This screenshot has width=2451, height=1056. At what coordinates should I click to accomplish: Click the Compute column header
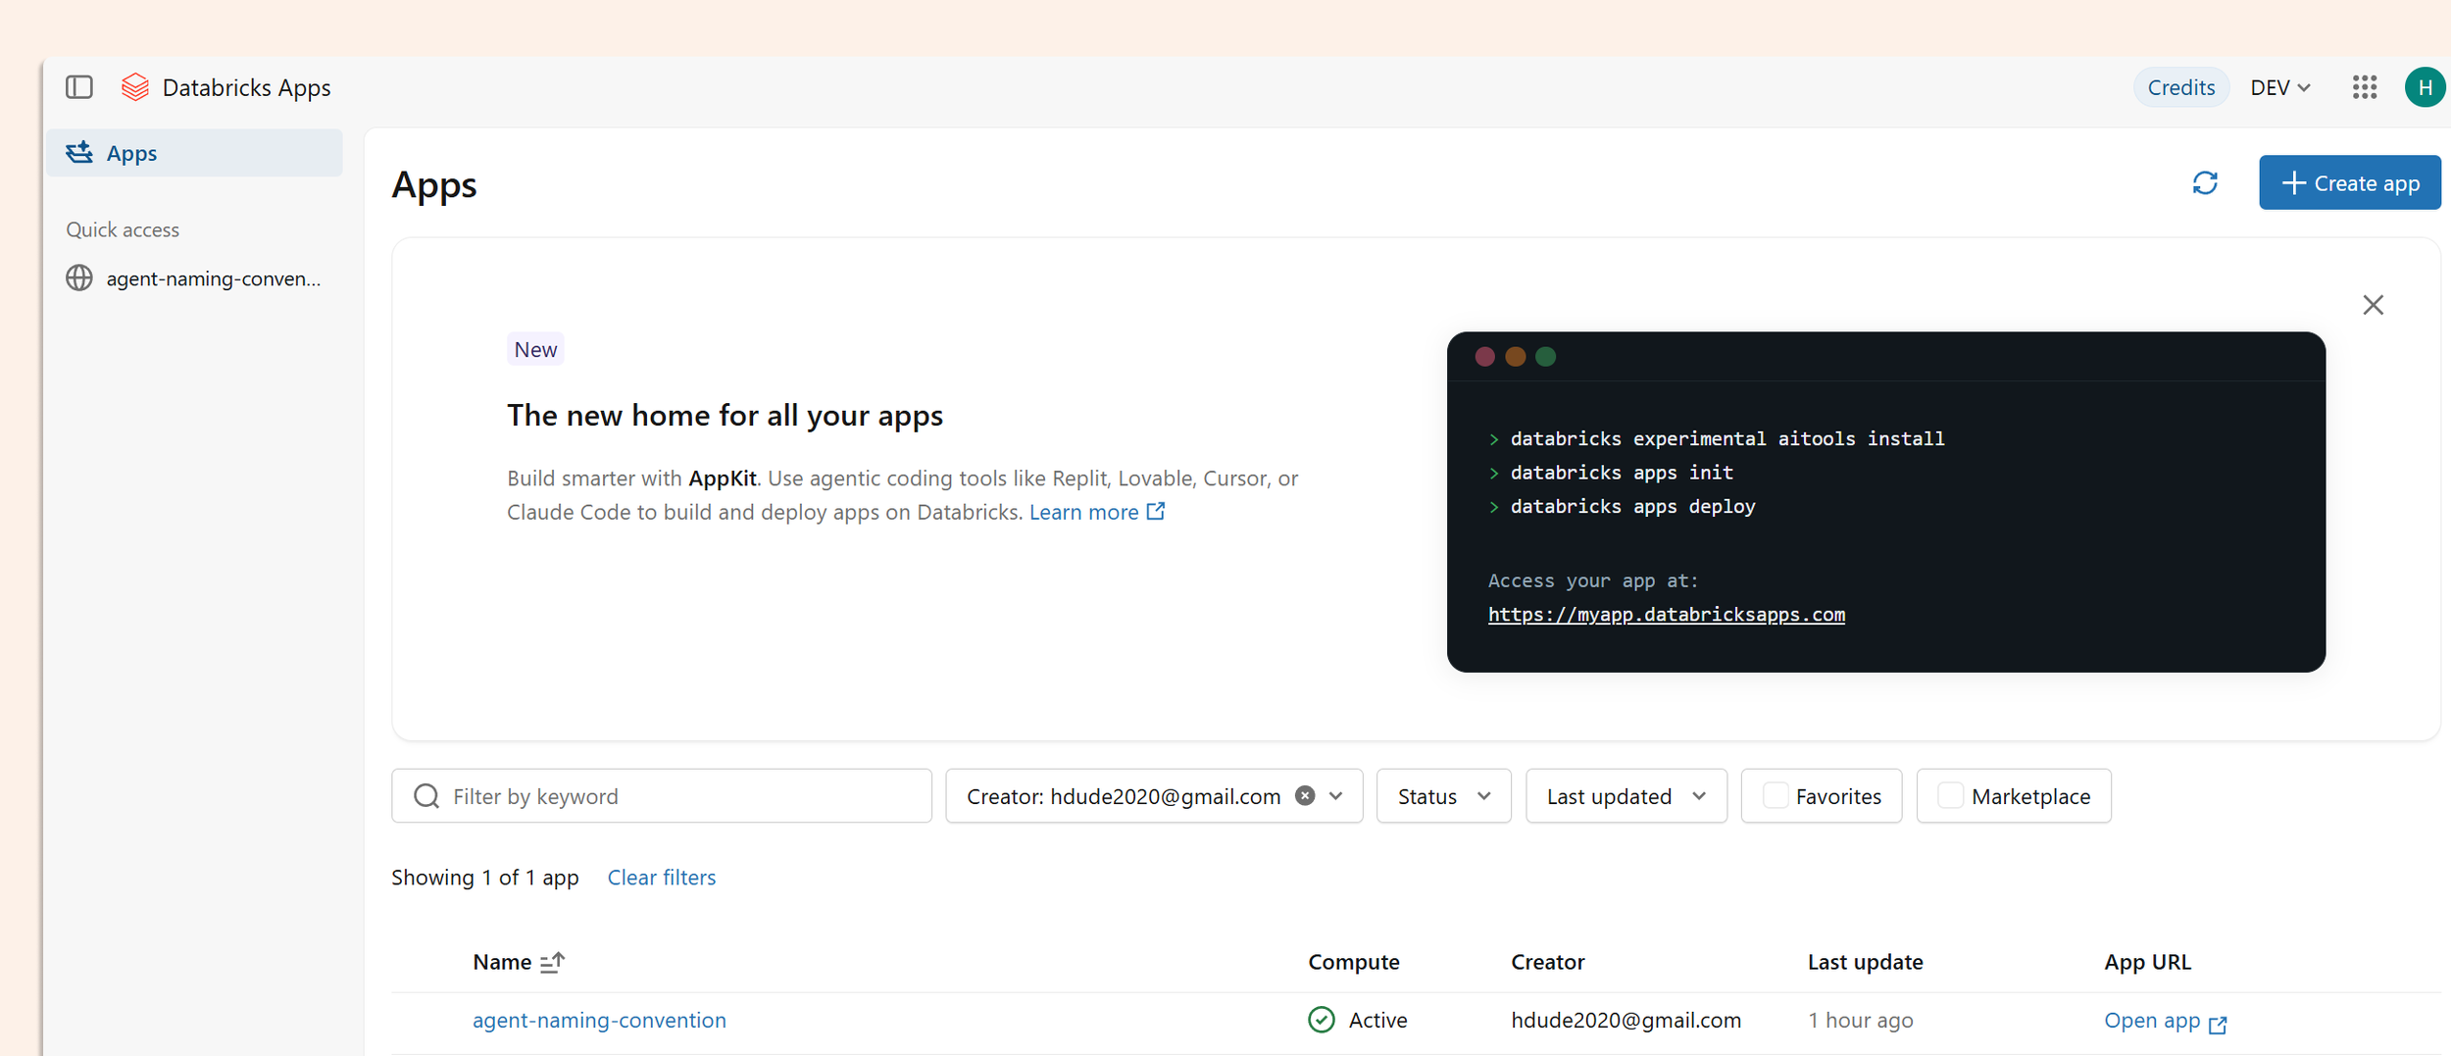[x=1353, y=962]
